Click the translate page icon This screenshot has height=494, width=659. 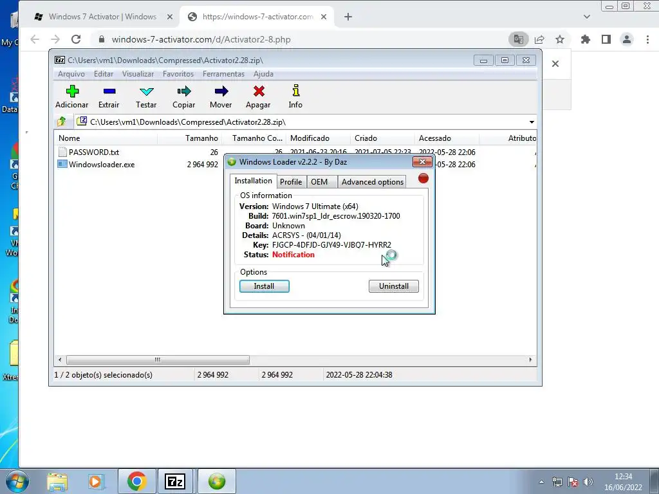518,39
